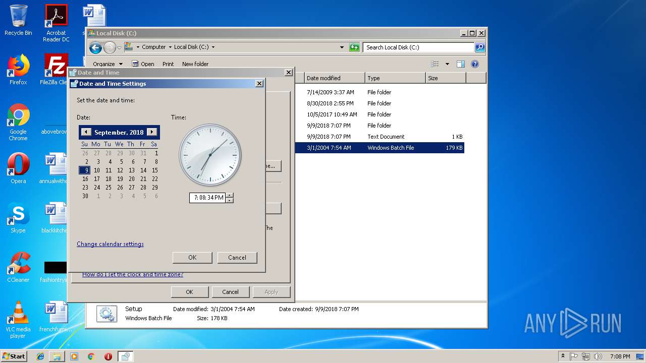Click the Explorer Forward navigation arrow

coord(110,47)
